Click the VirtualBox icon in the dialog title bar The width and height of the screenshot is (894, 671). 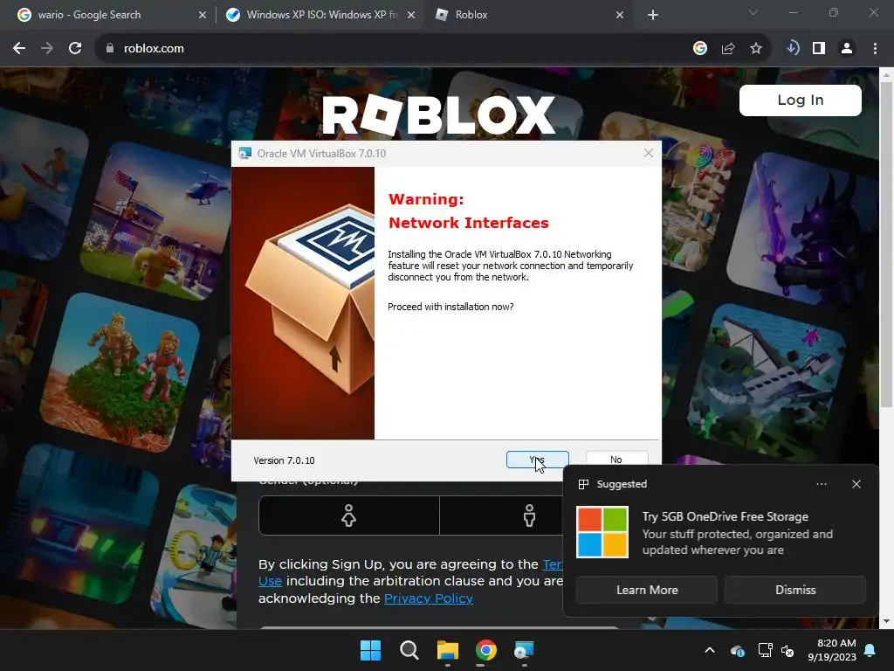coord(245,153)
